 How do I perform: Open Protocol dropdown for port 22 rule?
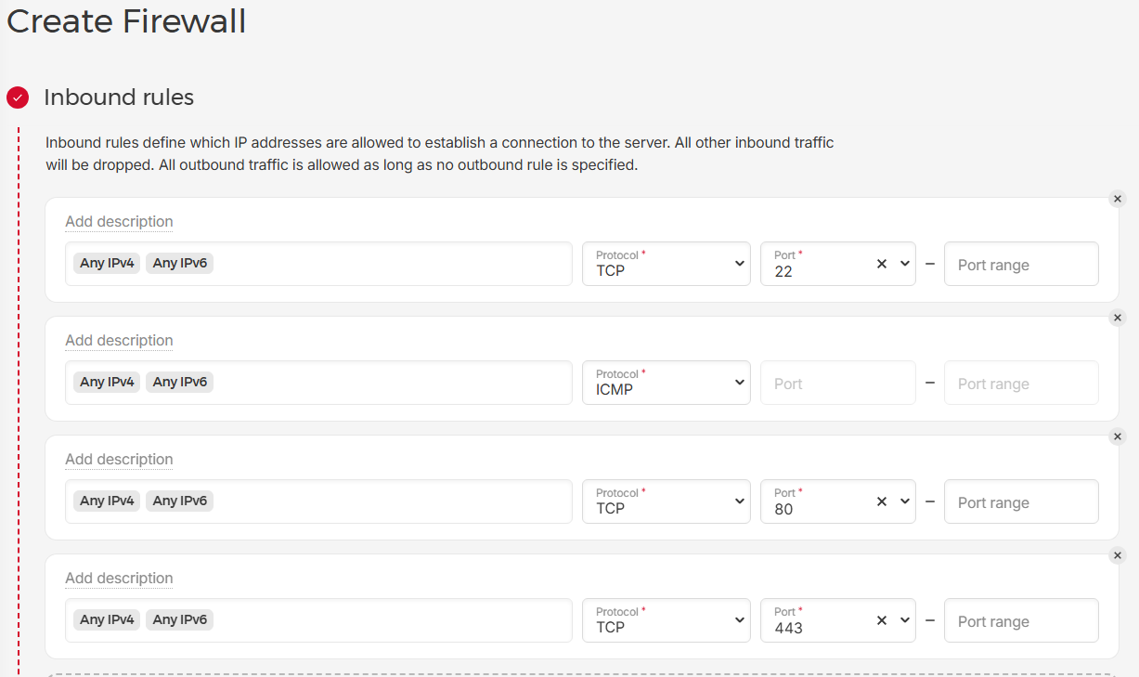(x=666, y=264)
